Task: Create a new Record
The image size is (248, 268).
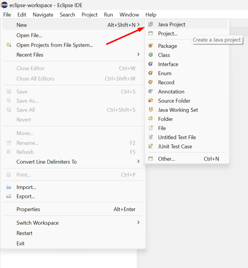Action: coord(187,83)
